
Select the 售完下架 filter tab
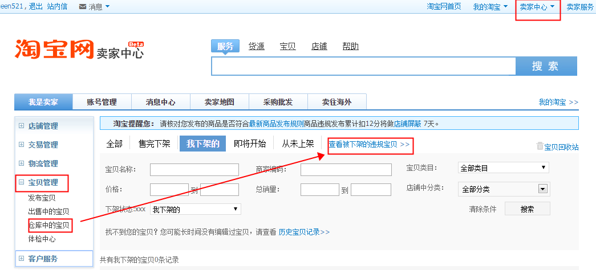154,144
